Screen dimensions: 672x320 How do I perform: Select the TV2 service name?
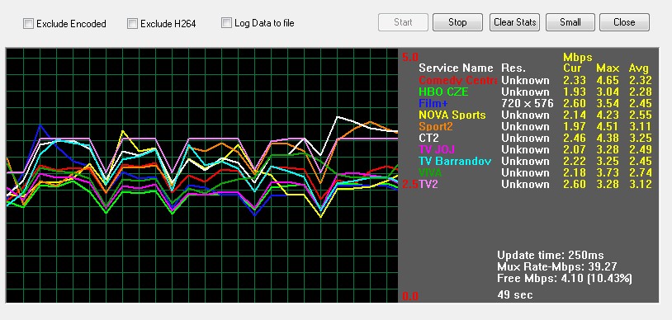(x=428, y=184)
